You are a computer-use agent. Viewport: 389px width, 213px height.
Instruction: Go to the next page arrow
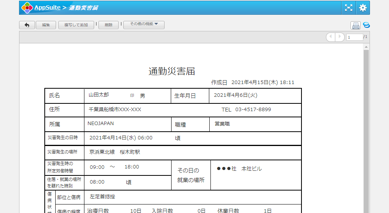tap(340, 37)
